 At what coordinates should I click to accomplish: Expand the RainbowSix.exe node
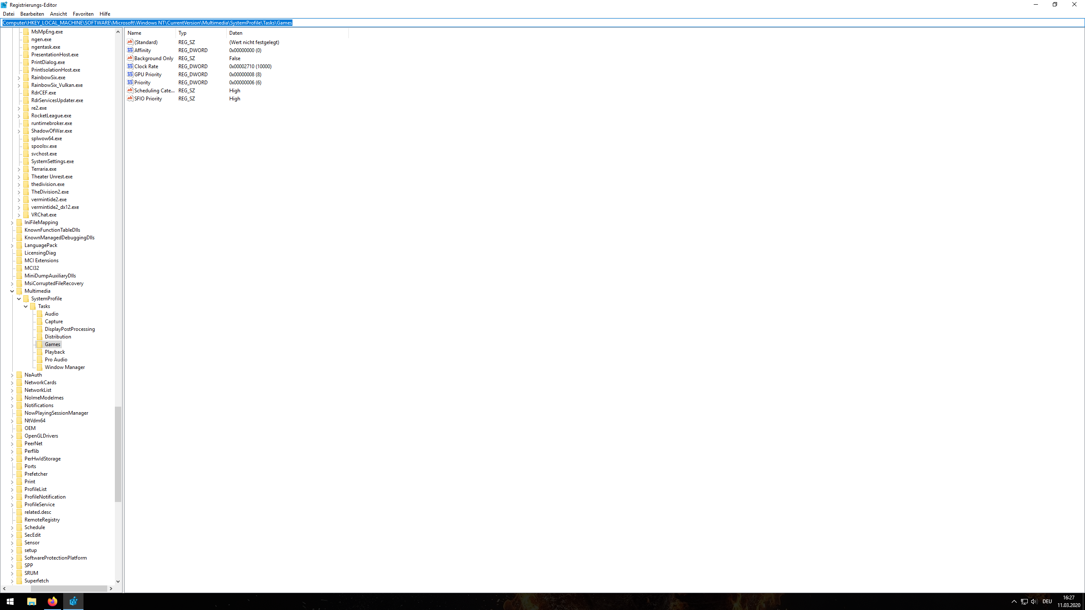click(x=19, y=78)
